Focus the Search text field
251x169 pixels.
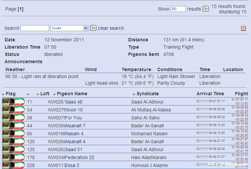(x=34, y=28)
